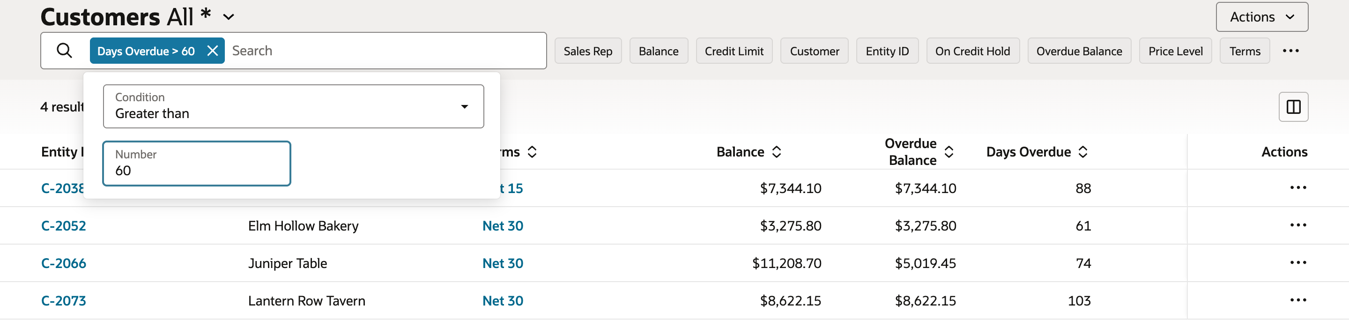Show more filter chips via ellipsis
The height and width of the screenshot is (328, 1349).
(x=1290, y=51)
